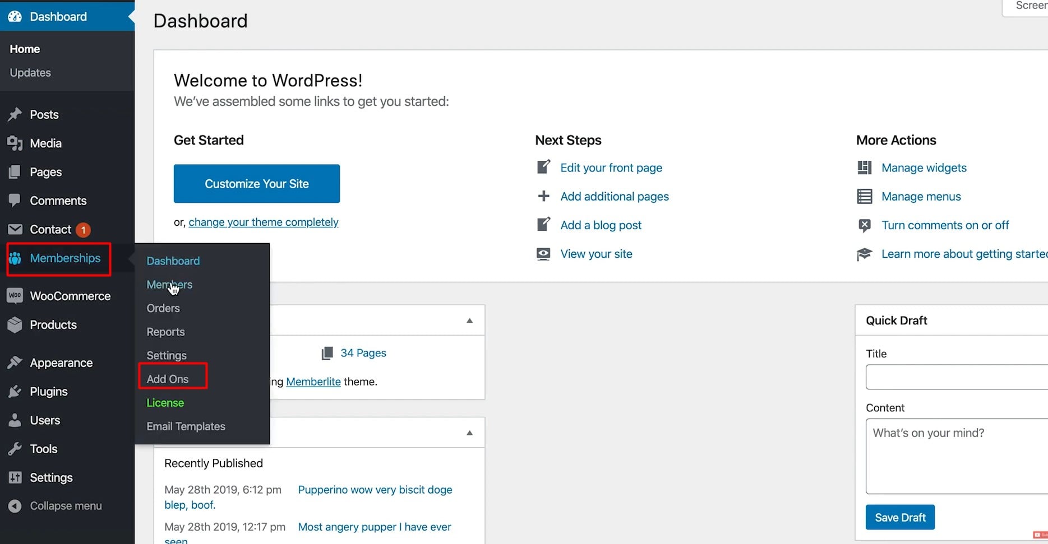Click the widgets icon beside Manage widgets

point(864,168)
